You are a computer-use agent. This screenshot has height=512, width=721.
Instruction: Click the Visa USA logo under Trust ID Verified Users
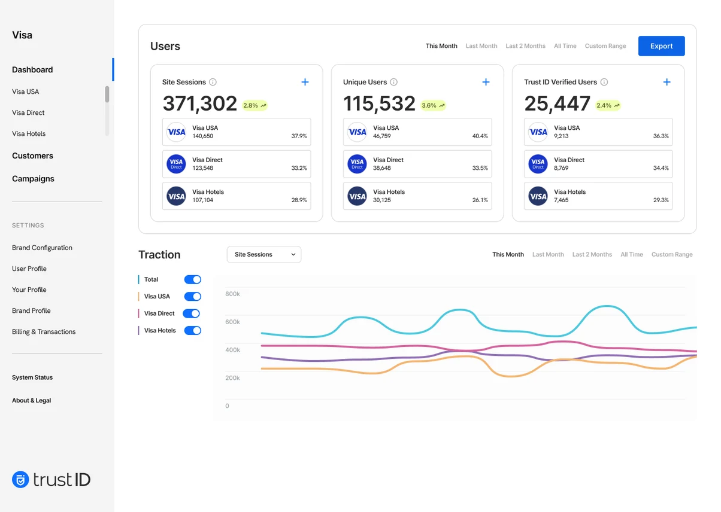[538, 132]
